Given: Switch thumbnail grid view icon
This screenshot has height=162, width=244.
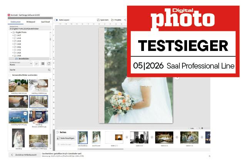Looking at the screenshot, I should [x=43, y=64].
